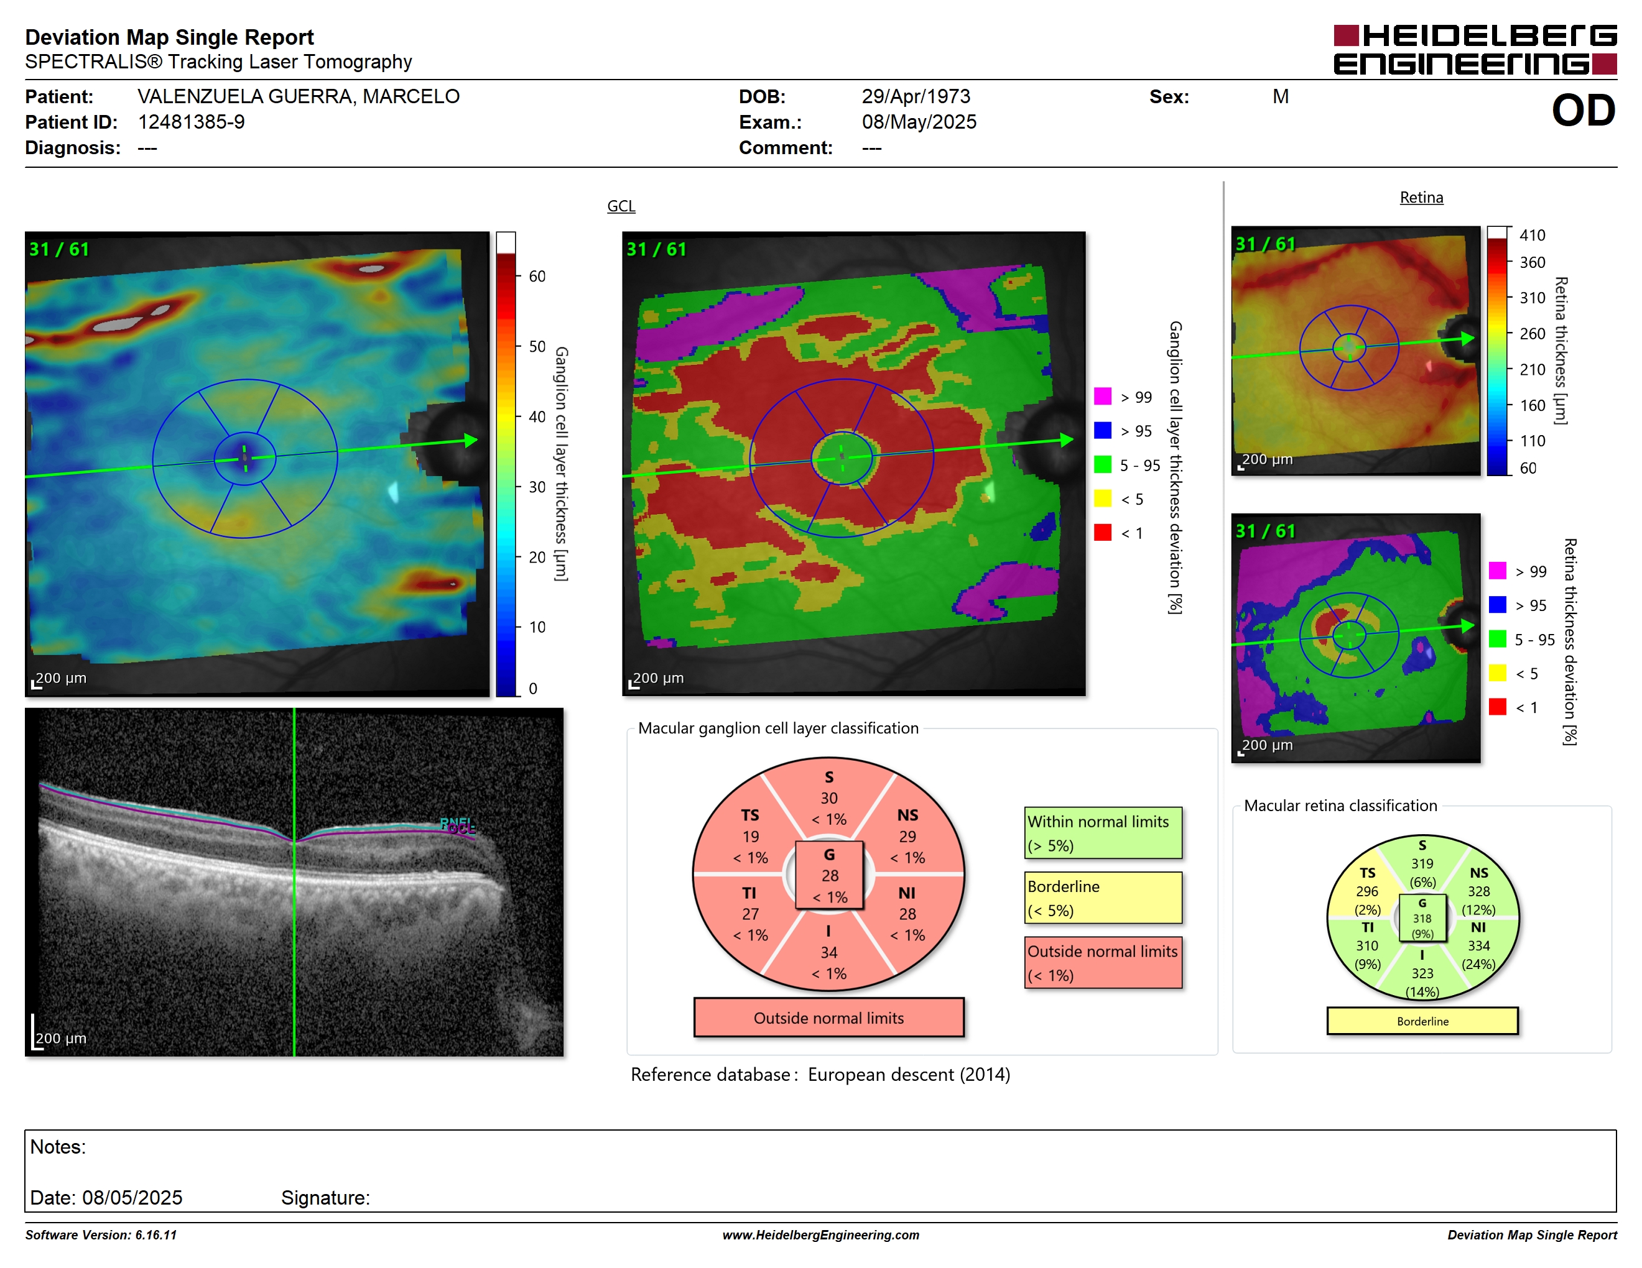Viewport: 1642px width, 1268px height.
Task: Click yellow < 5 swatch in retina legend
Action: tap(1497, 673)
